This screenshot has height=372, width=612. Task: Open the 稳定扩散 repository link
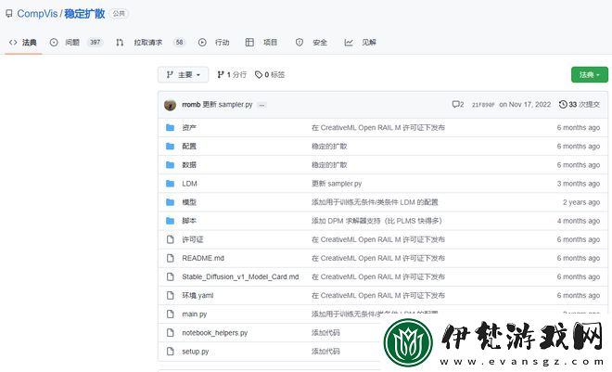click(x=84, y=14)
